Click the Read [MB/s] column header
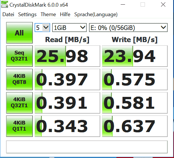The height and width of the screenshot is (158, 174). click(x=67, y=40)
